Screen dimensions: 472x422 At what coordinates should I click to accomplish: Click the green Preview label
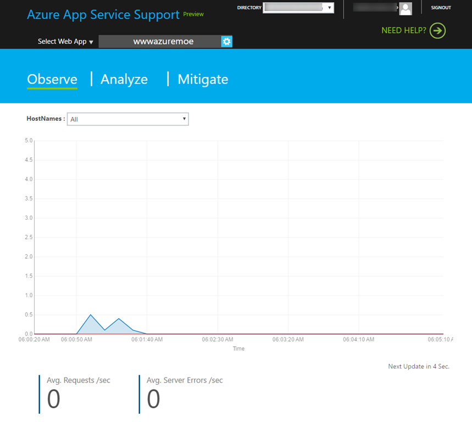pos(193,14)
